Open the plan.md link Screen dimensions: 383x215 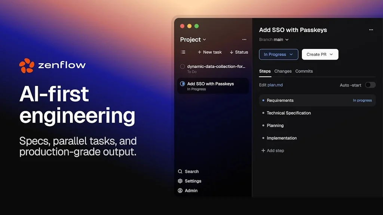tap(275, 85)
